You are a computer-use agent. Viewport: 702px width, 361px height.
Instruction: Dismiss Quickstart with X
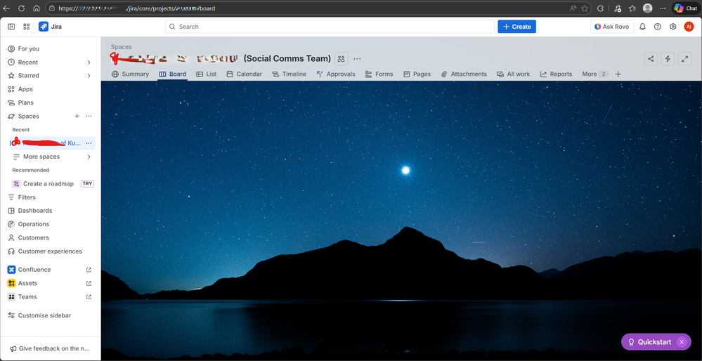point(682,342)
